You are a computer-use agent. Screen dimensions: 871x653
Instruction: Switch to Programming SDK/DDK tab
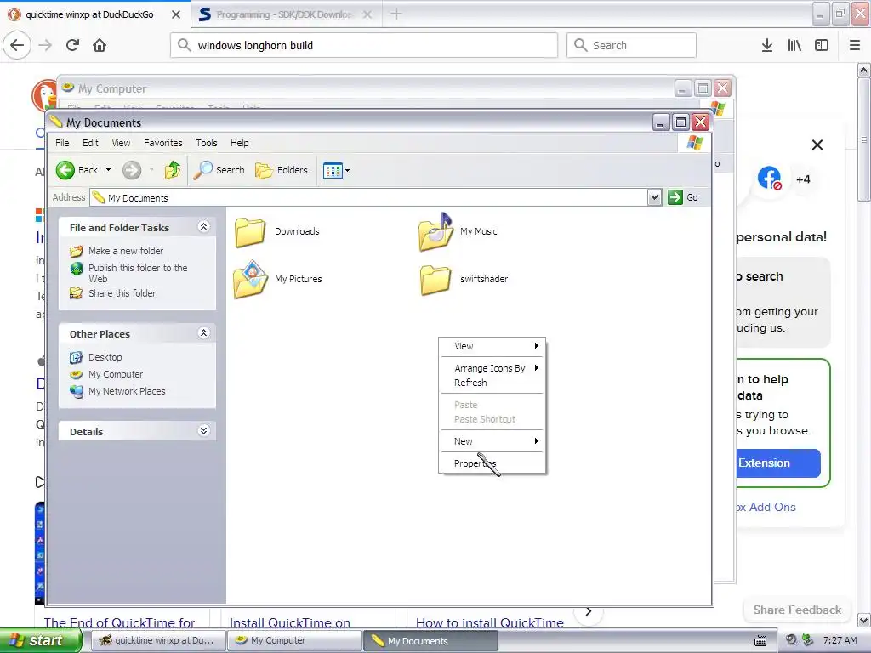[x=284, y=14]
